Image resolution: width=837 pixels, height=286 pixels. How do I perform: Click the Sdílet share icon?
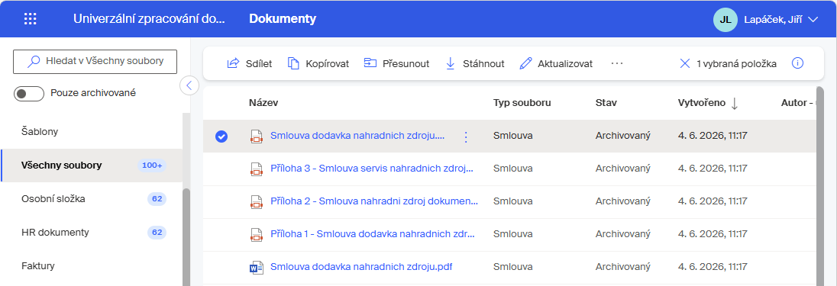[233, 63]
